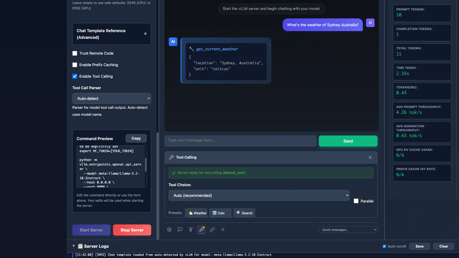Screen dimensions: 459x258
Task: Open the Quick messages dropdown
Action: (348, 229)
